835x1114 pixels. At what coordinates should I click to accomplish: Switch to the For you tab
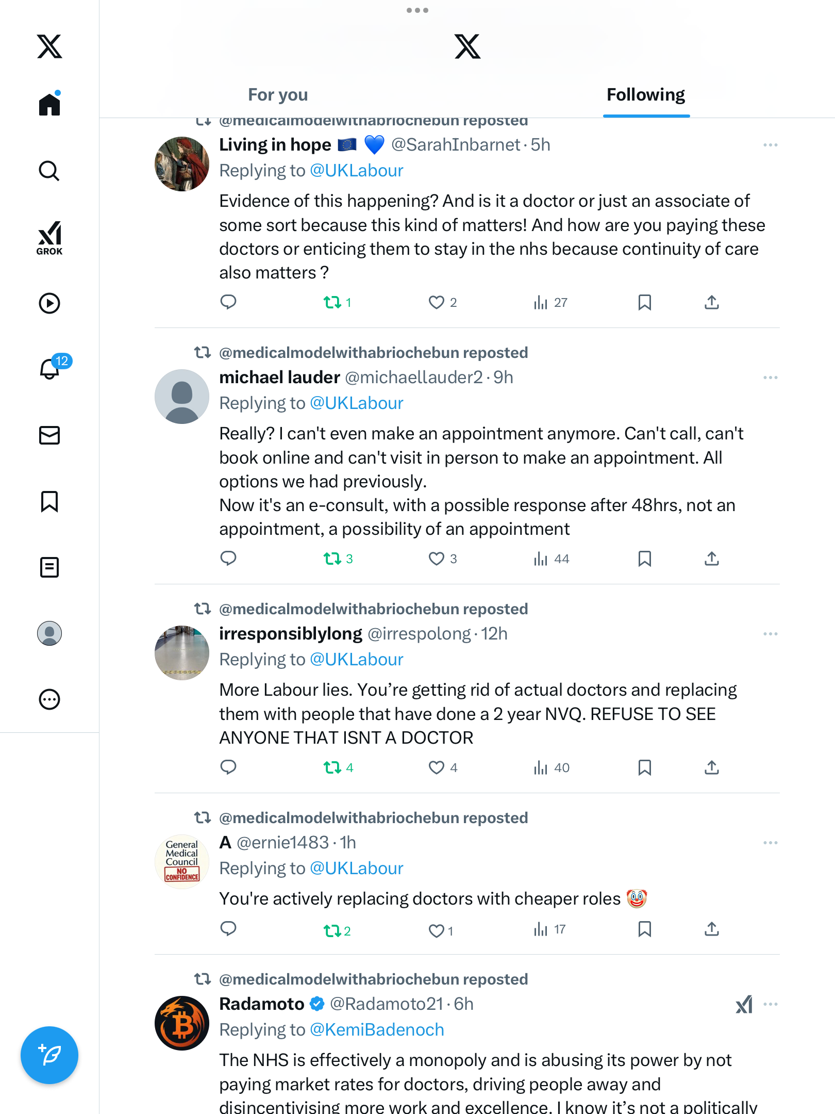pyautogui.click(x=278, y=95)
